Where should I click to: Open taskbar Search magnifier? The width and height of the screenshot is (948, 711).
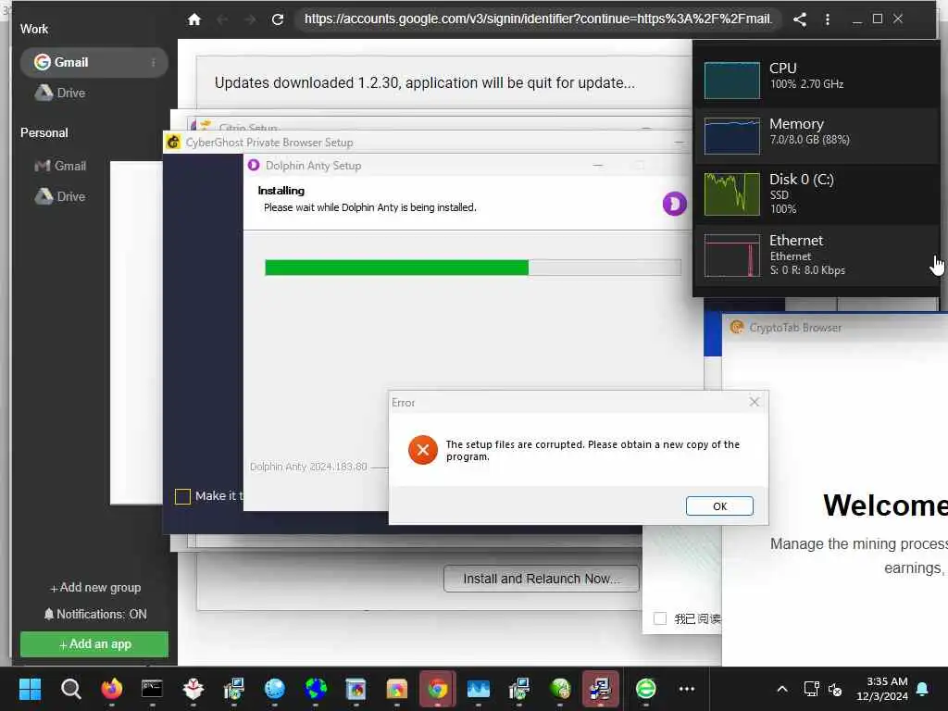(70, 689)
